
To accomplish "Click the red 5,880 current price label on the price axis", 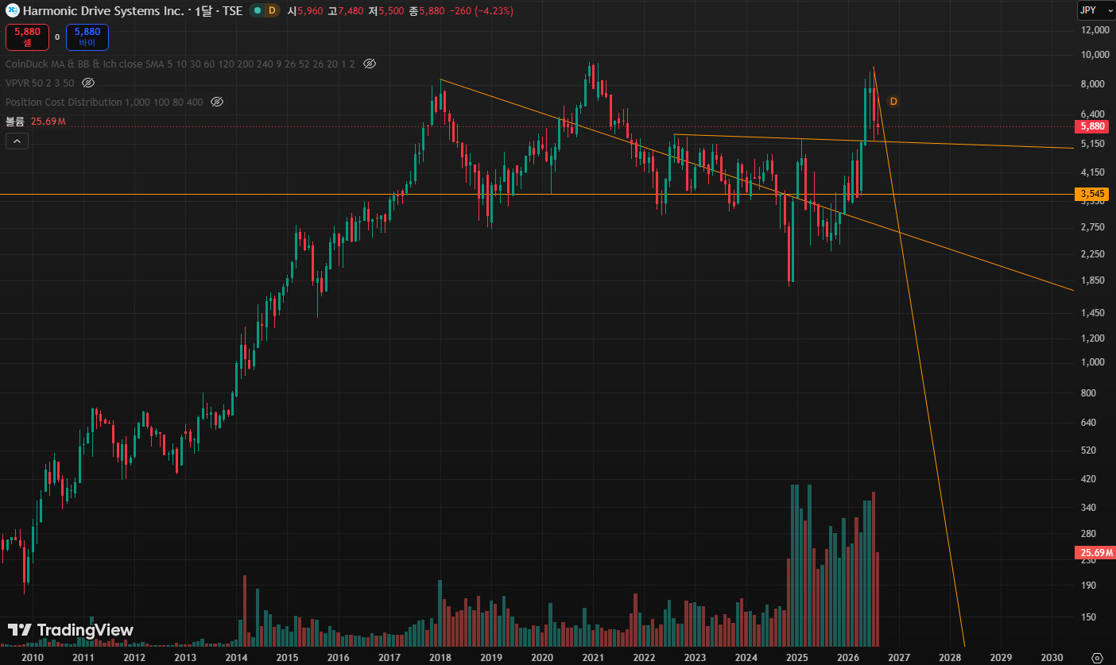I will tap(1091, 126).
